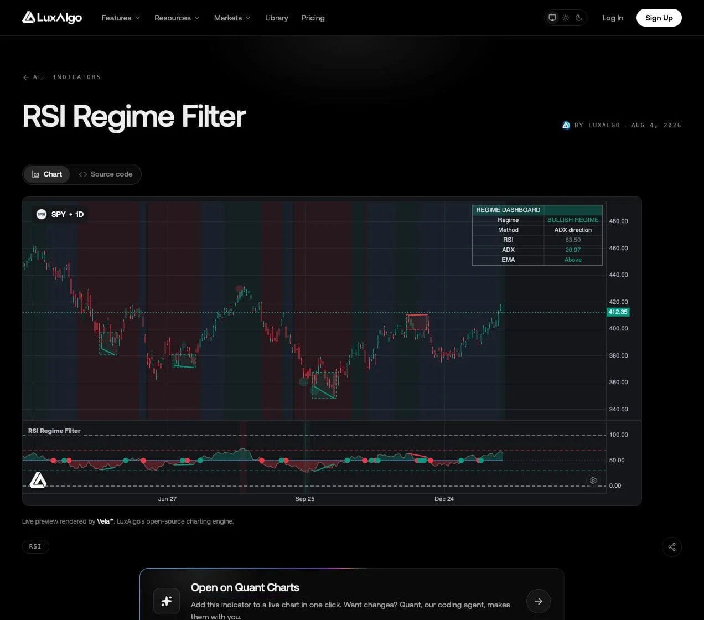Expand the Markets menu
The image size is (704, 620).
pos(232,18)
